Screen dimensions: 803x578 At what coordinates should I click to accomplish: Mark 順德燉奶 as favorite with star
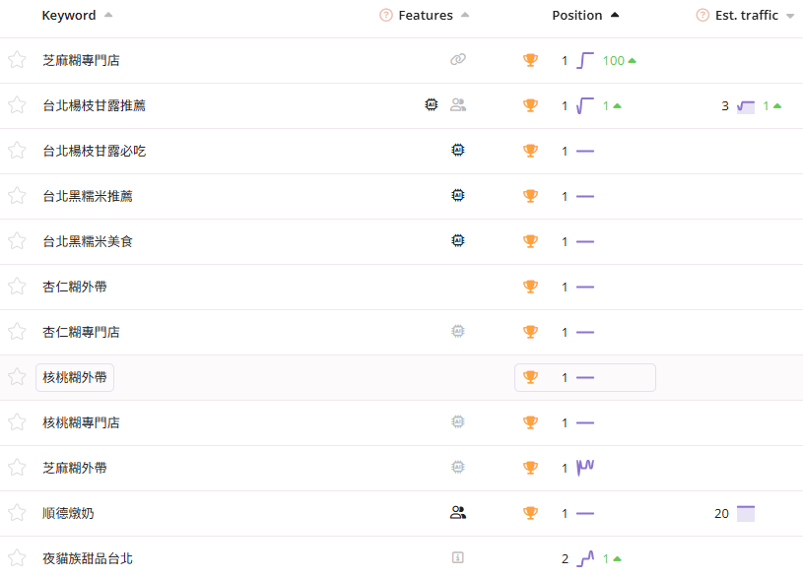17,513
